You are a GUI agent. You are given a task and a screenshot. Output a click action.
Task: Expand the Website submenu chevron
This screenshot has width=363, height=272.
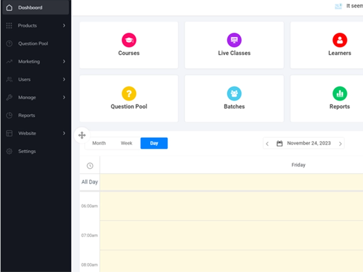[x=64, y=133]
